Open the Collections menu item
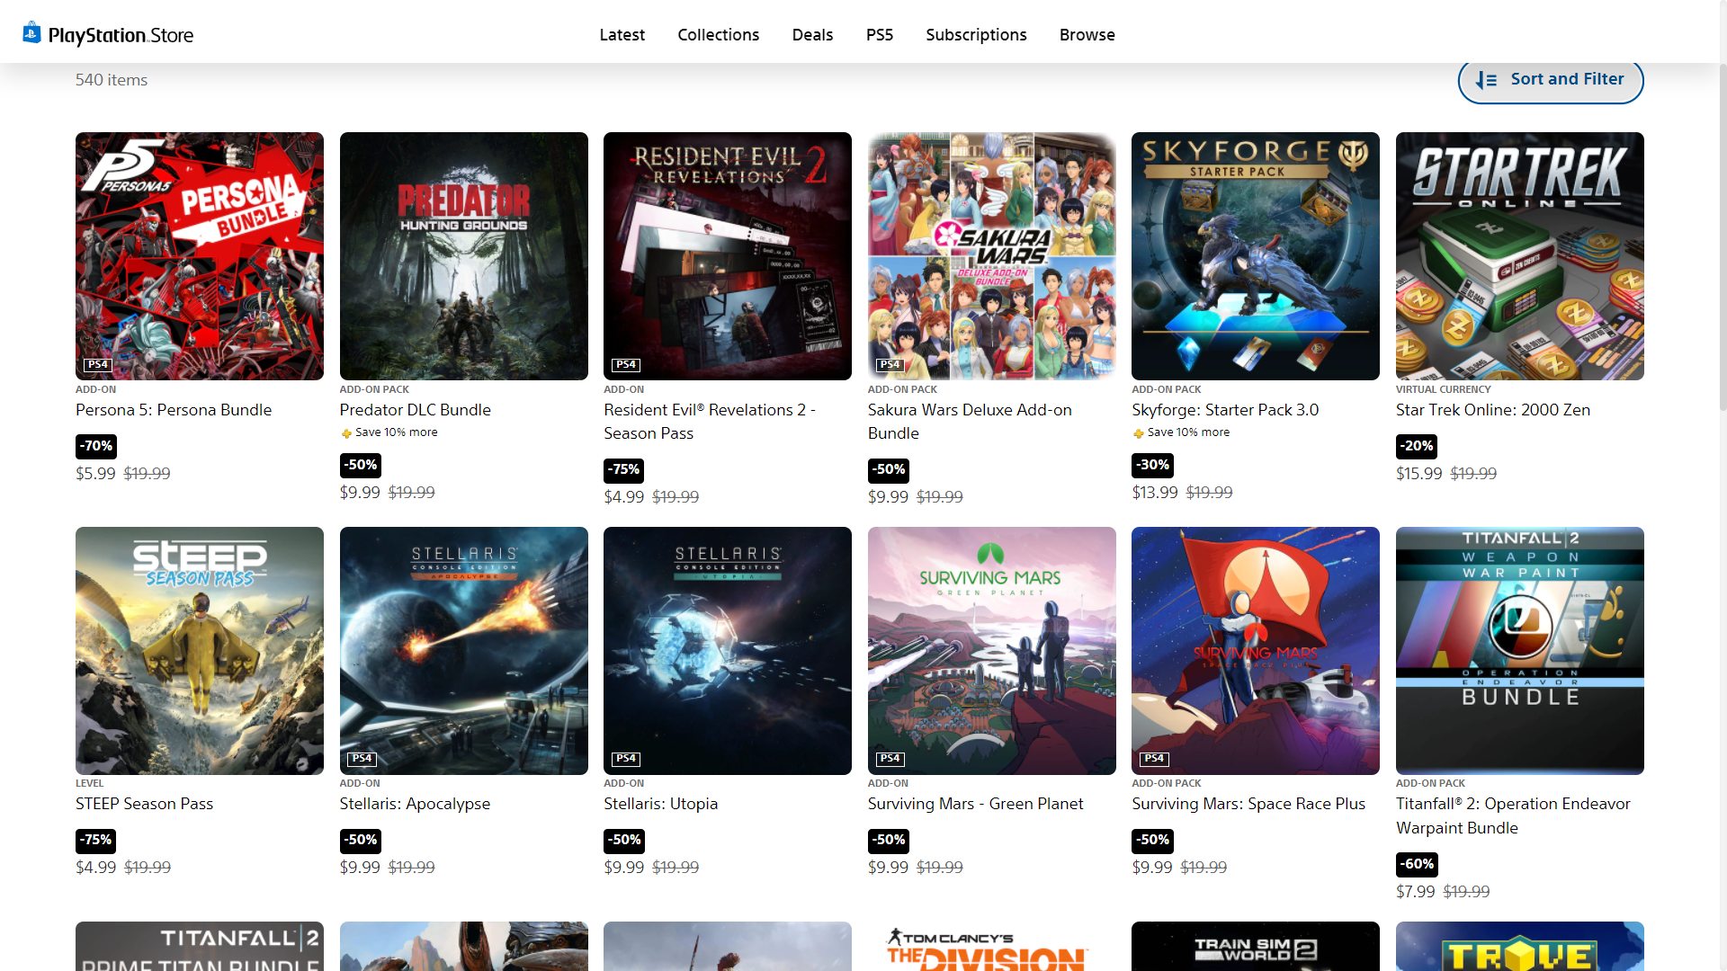1727x971 pixels. (718, 35)
